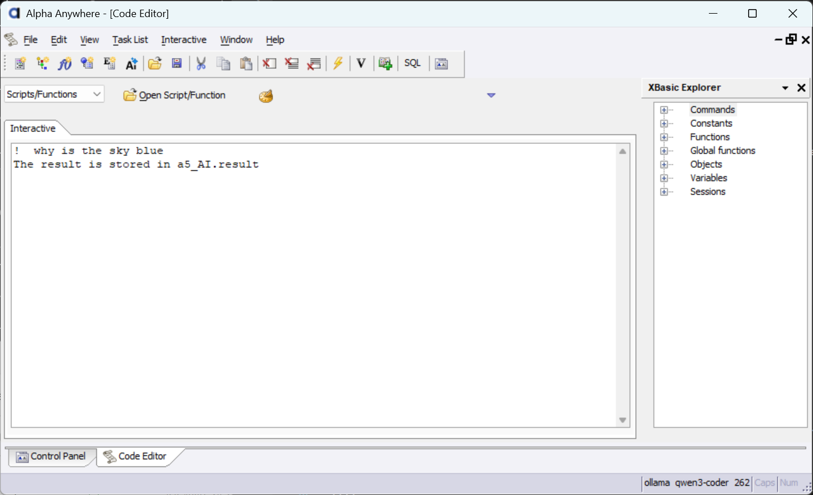
Task: Close the inner Code Editor document window
Action: tap(806, 39)
